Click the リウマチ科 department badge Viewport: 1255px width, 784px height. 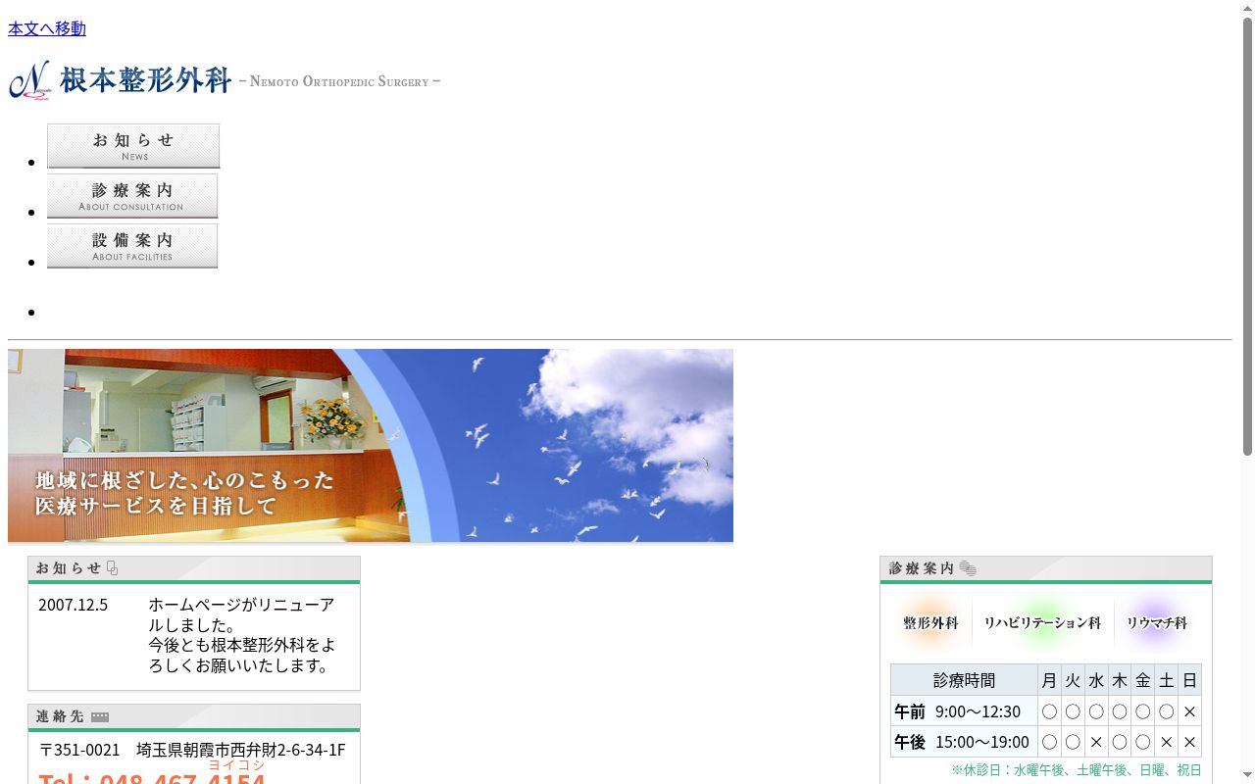coord(1157,622)
